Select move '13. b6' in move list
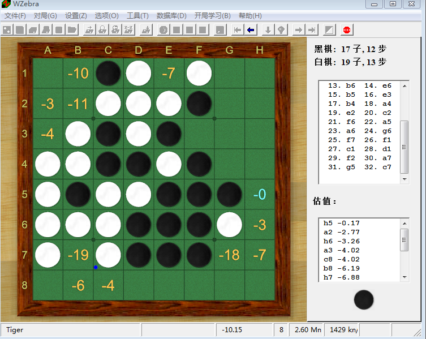426x339 pixels. [x=342, y=85]
